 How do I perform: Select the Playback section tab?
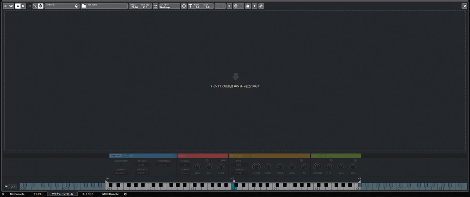click(116, 155)
